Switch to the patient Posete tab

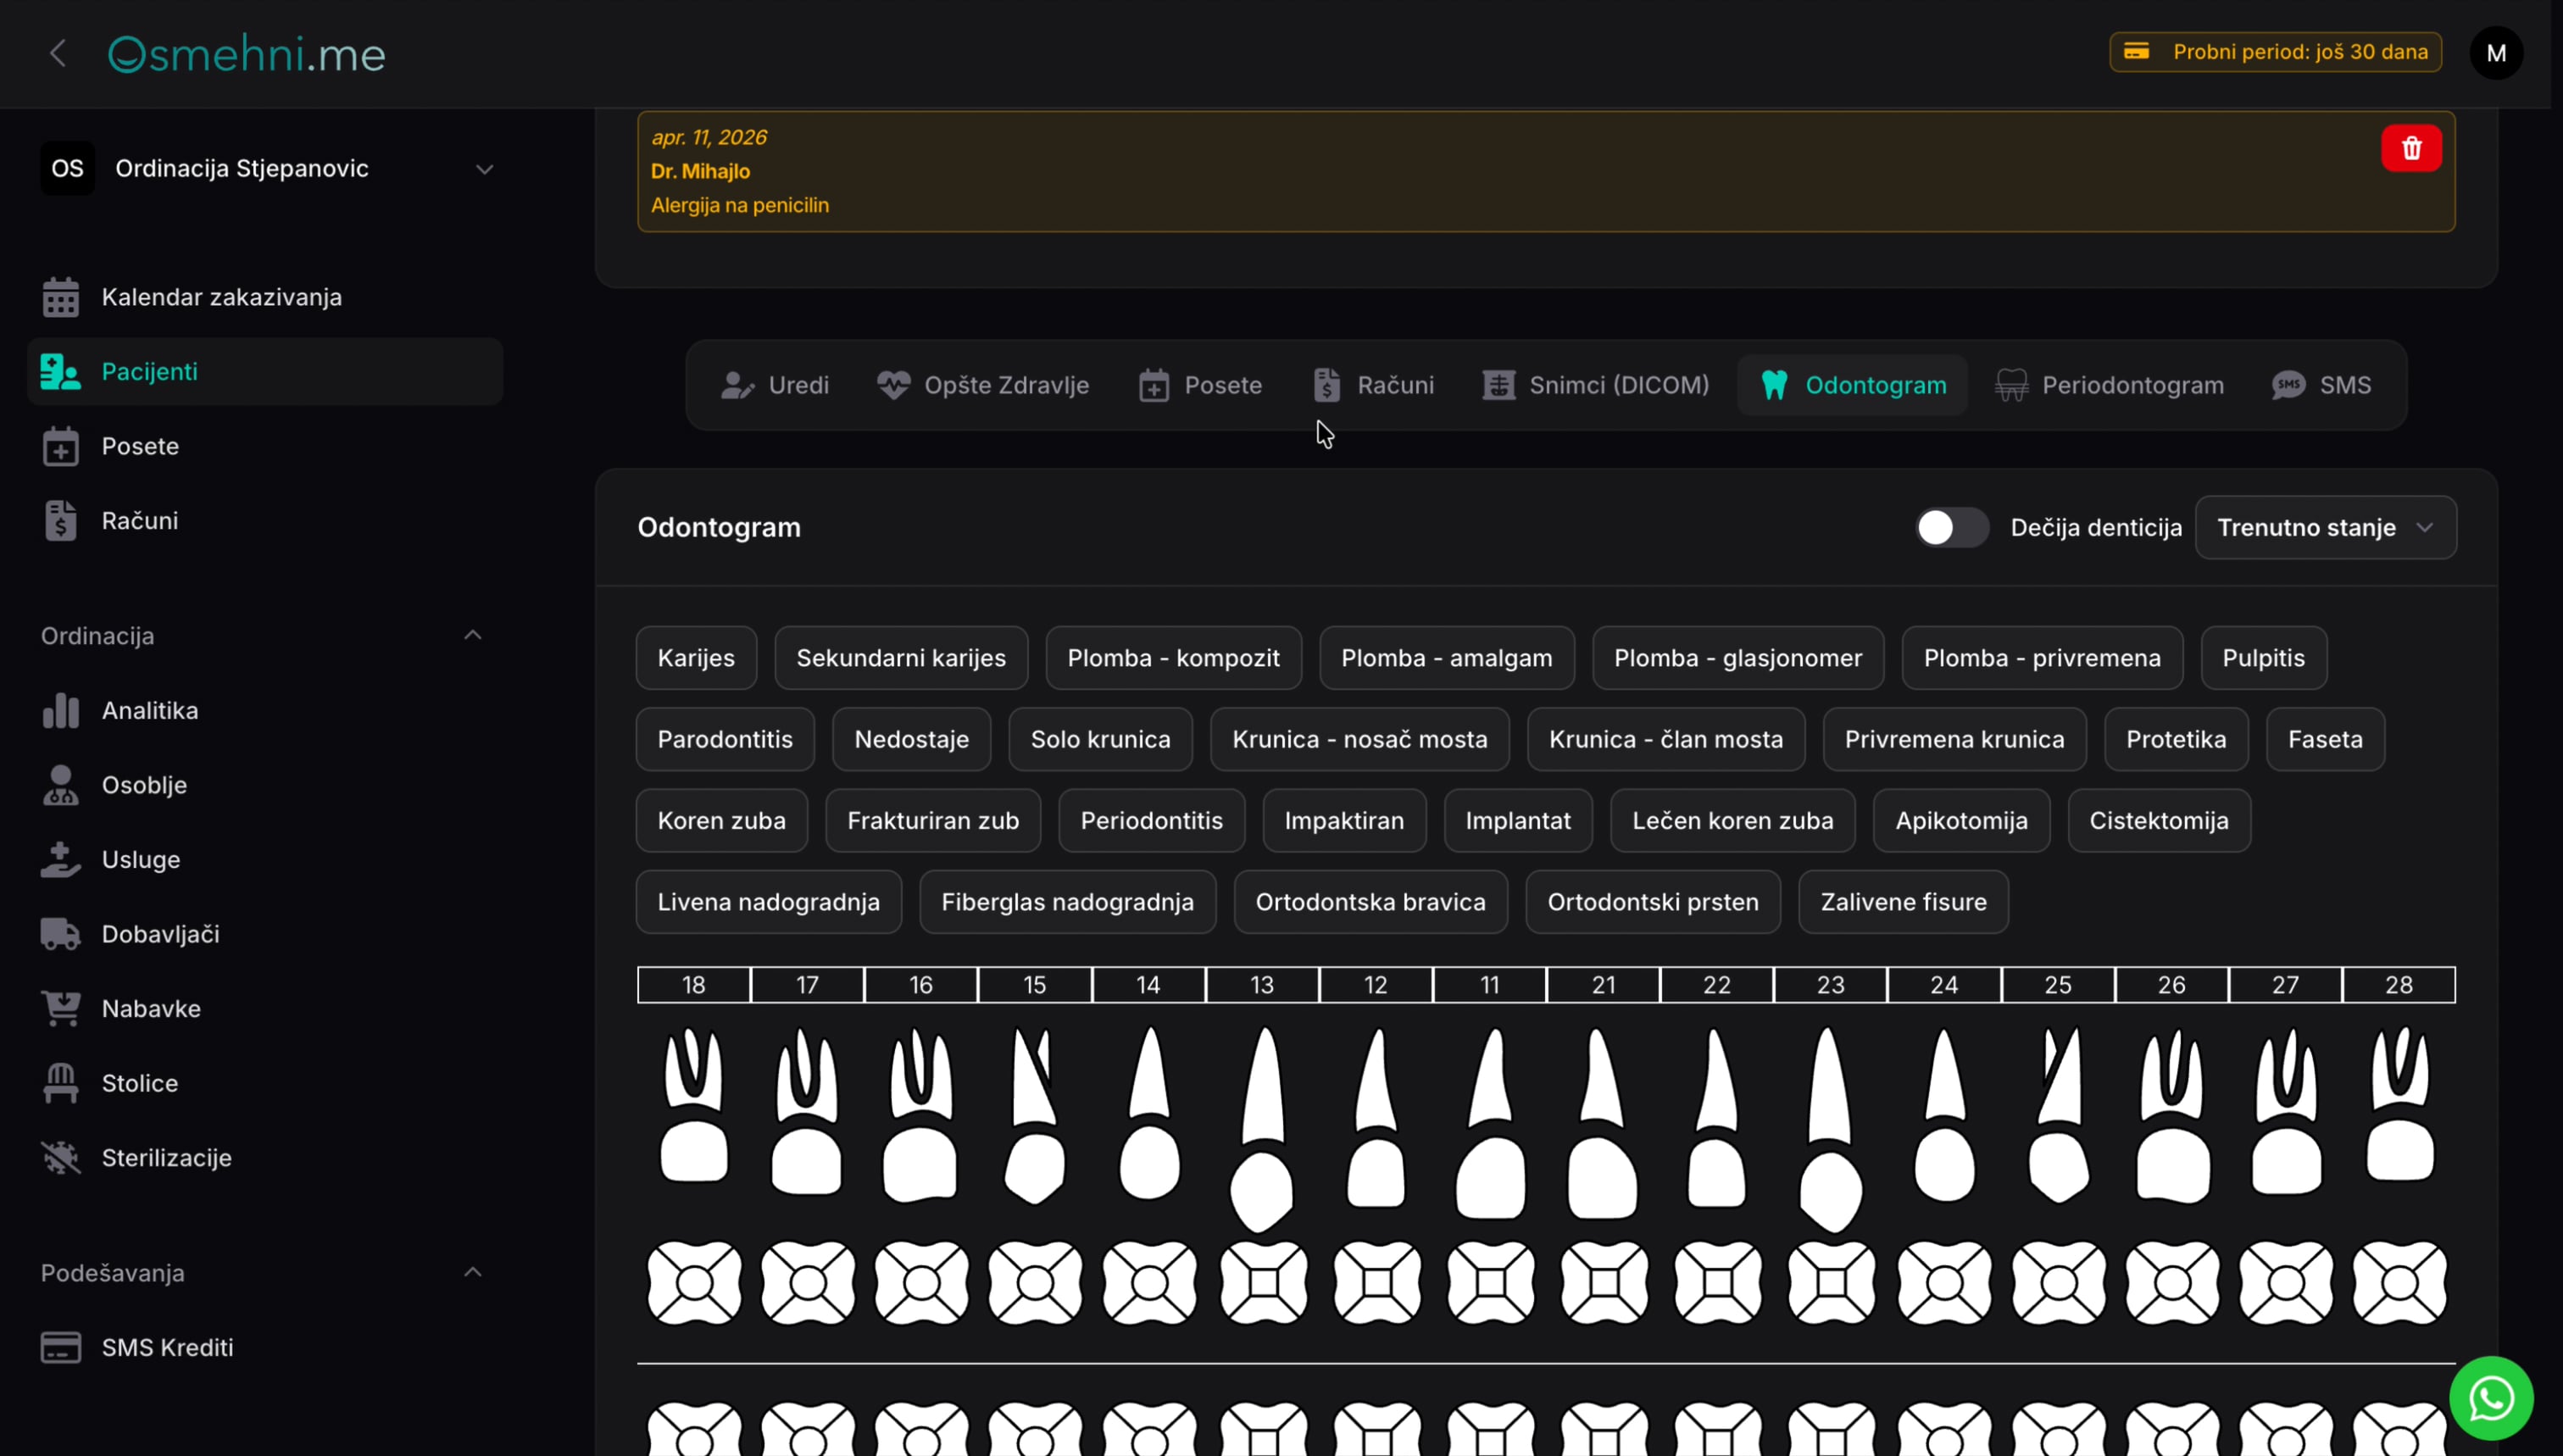(1200, 385)
